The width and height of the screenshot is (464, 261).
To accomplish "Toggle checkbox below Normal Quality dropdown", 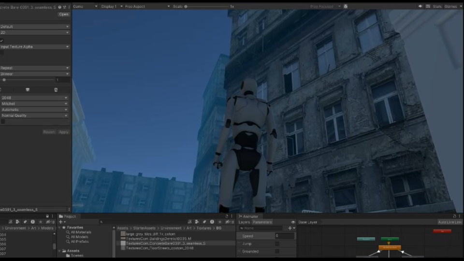I will 3,121.
